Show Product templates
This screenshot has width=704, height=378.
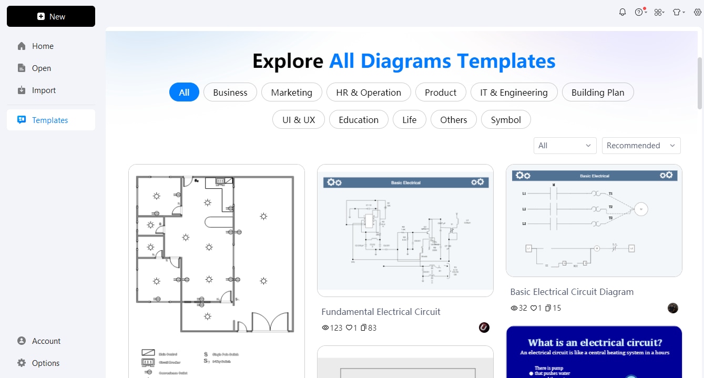point(441,93)
